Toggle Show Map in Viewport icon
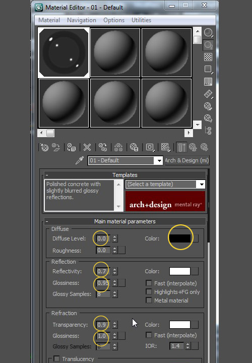Image resolution: width=252 pixels, height=363 pixels. (x=165, y=147)
